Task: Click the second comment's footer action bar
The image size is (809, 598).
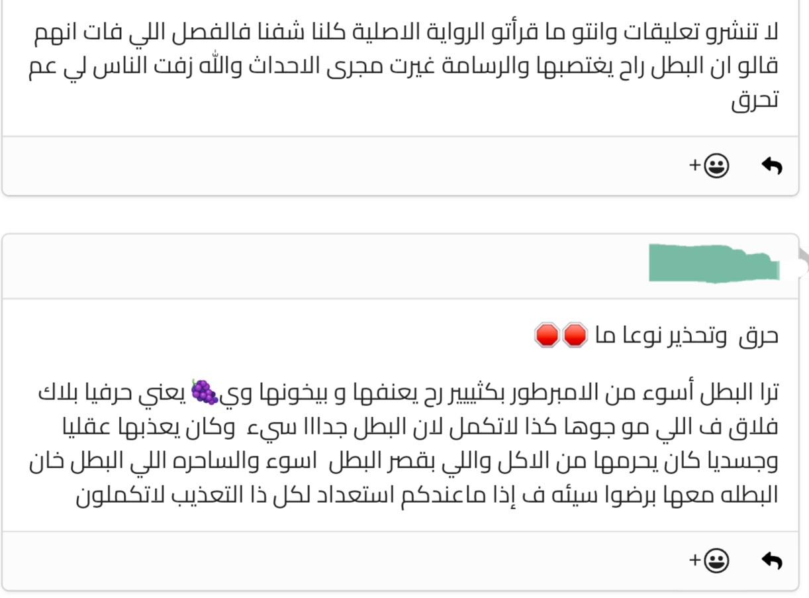Action: (x=401, y=561)
